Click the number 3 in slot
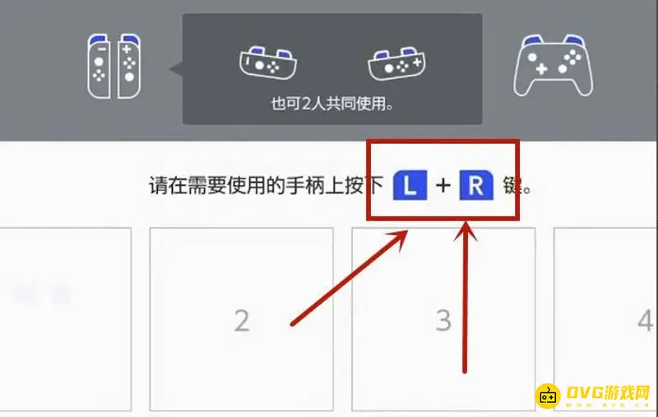The image size is (658, 417). [x=443, y=321]
